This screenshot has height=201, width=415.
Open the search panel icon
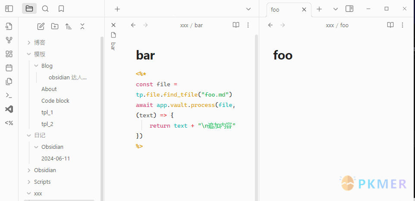pos(45,9)
